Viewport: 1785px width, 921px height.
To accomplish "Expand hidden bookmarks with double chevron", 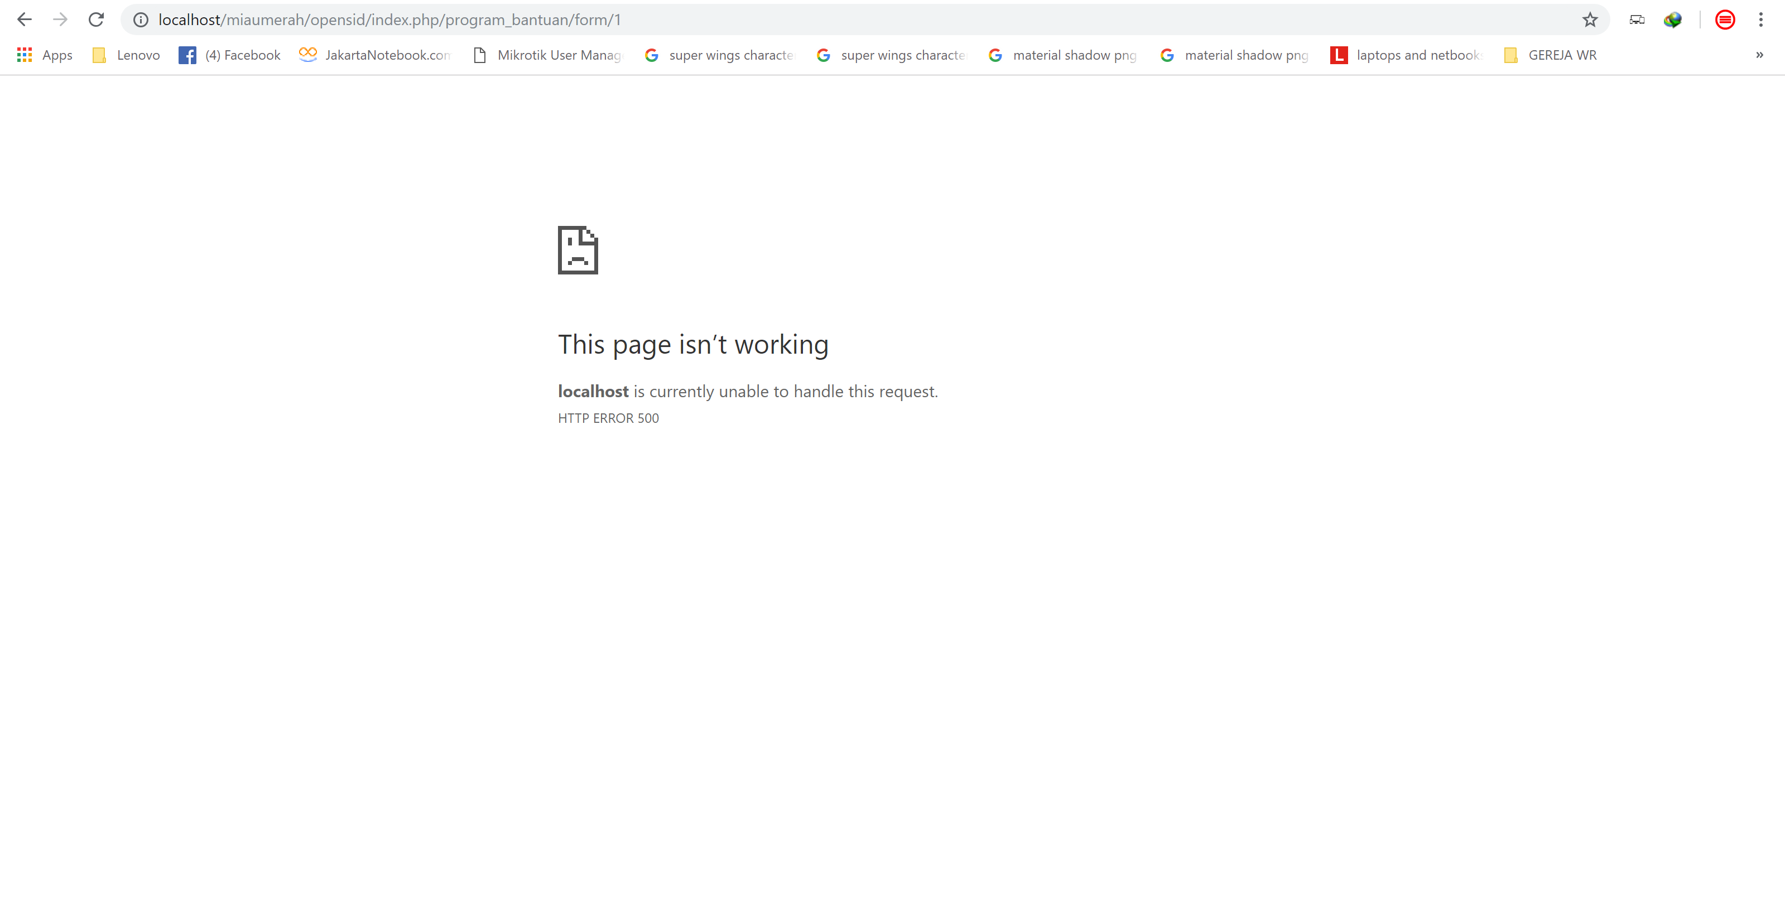I will pyautogui.click(x=1759, y=55).
